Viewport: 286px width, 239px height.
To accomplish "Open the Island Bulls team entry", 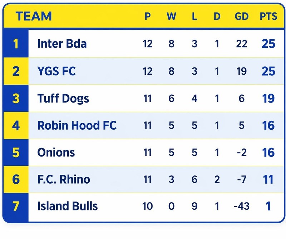I will coord(68,206).
